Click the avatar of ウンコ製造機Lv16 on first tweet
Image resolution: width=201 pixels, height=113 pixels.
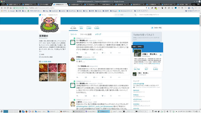pos(73,42)
